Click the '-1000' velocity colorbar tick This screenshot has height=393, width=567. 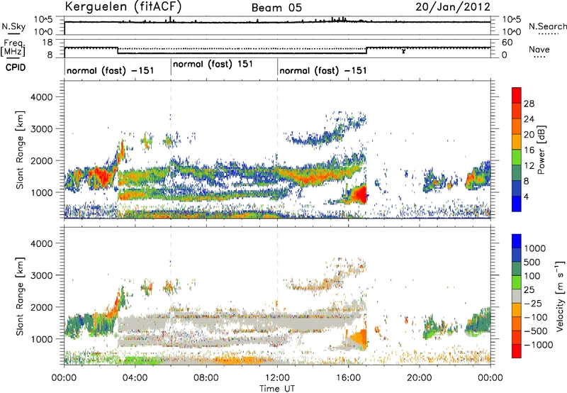click(538, 345)
